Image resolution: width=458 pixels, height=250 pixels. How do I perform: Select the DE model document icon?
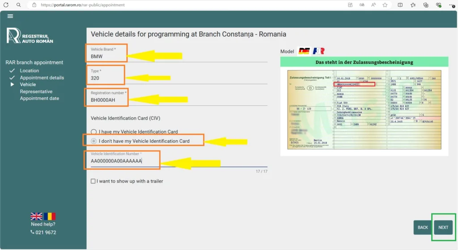click(x=304, y=51)
